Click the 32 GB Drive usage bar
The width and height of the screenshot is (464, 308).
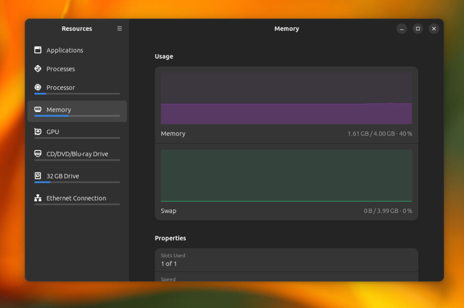pyautogui.click(x=77, y=182)
